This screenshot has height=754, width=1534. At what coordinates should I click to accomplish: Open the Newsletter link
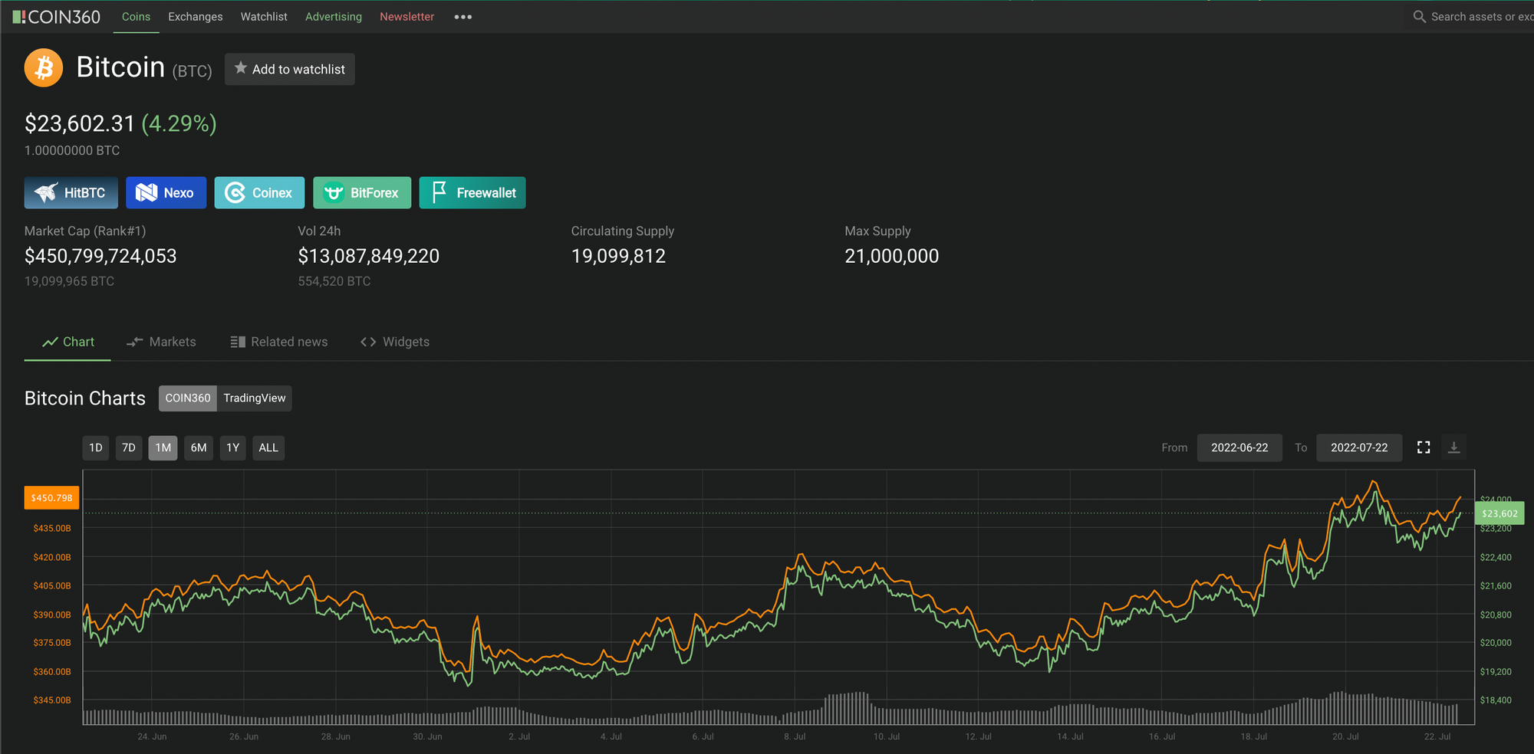(x=407, y=17)
